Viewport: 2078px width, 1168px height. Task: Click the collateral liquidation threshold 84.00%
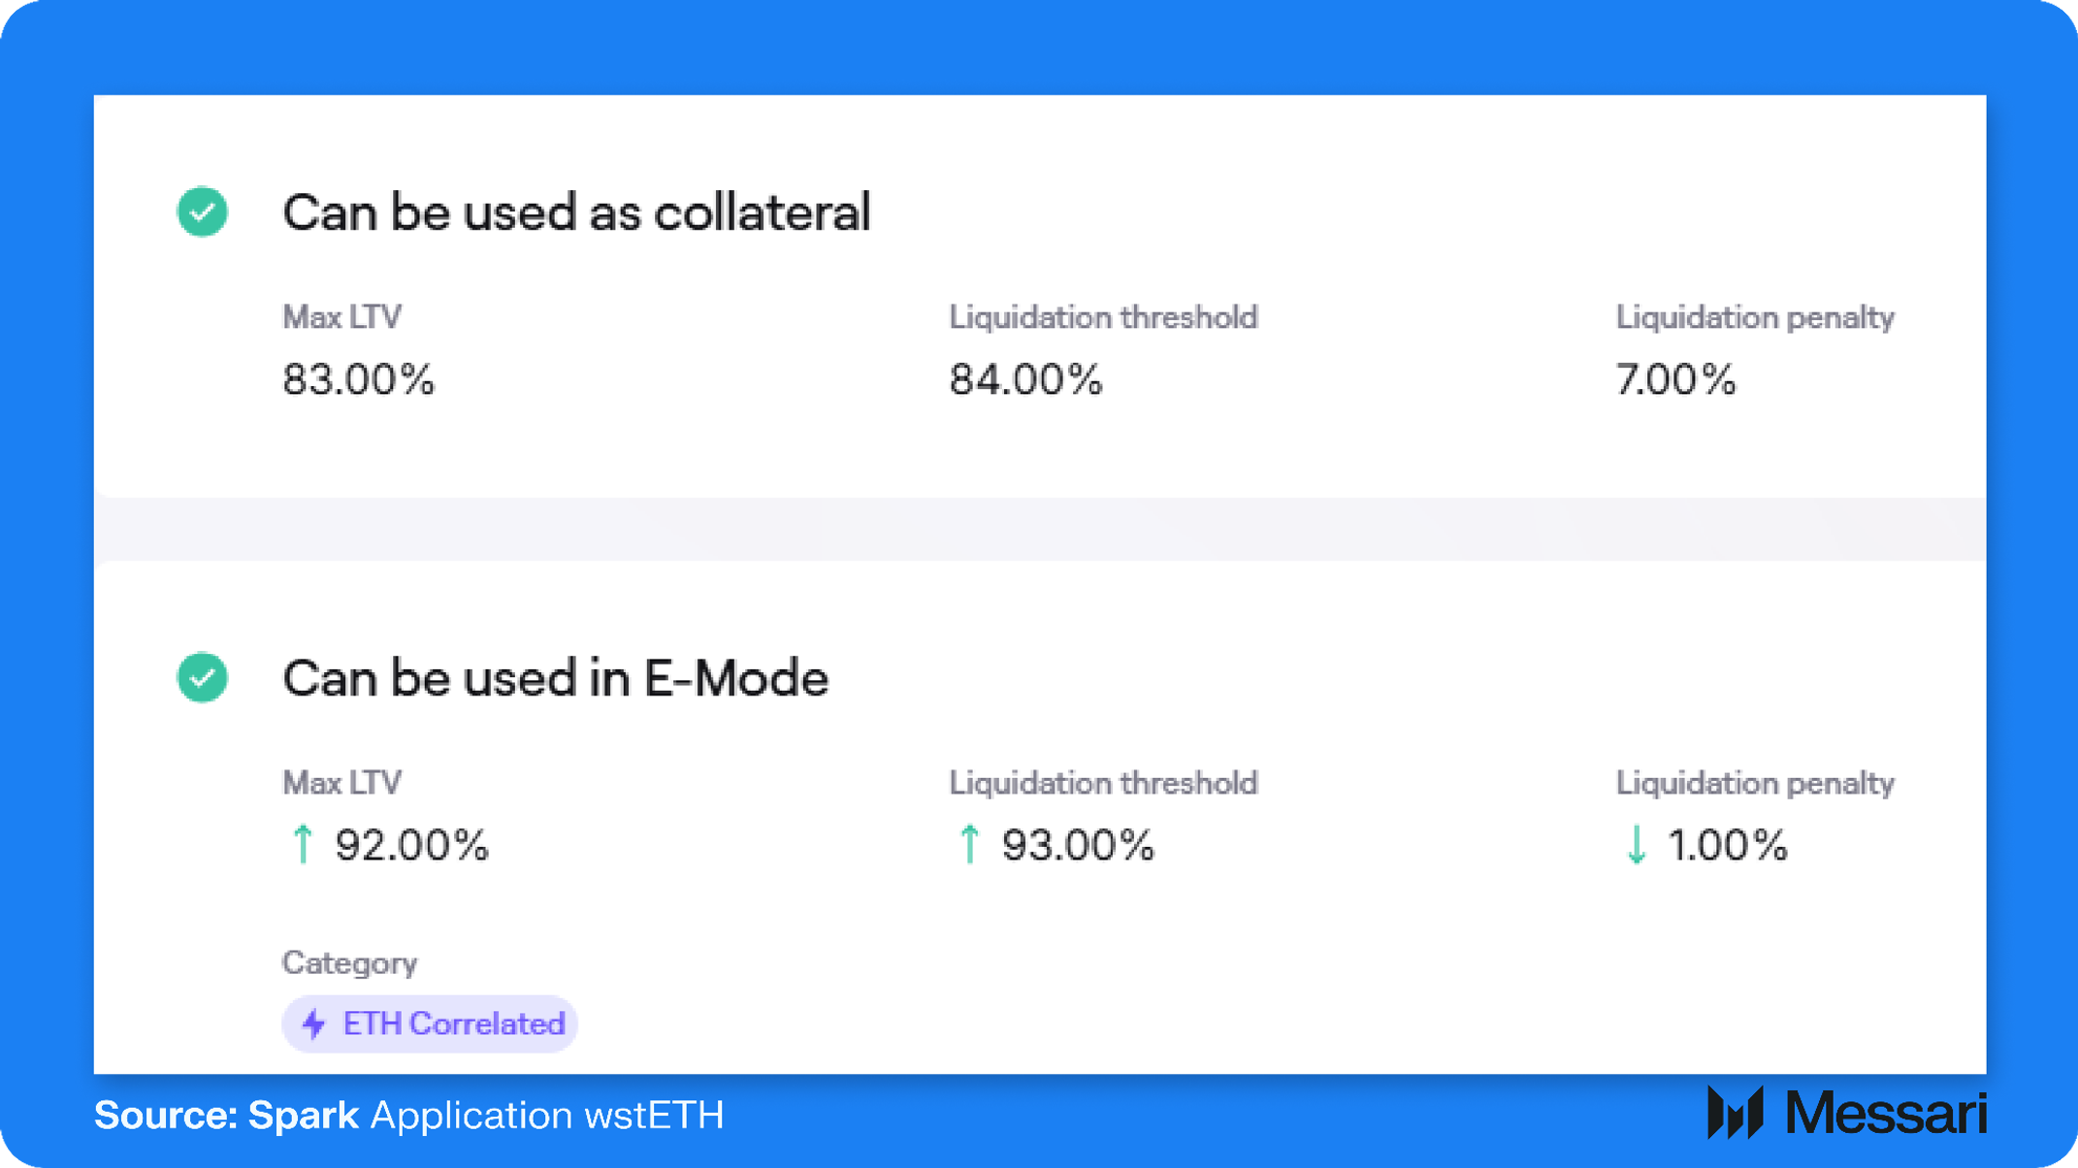pyautogui.click(x=1025, y=379)
